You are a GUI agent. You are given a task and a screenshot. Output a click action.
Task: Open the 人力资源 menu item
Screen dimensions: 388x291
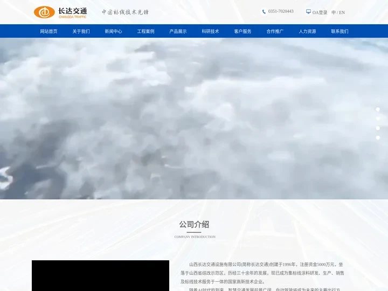(307, 31)
